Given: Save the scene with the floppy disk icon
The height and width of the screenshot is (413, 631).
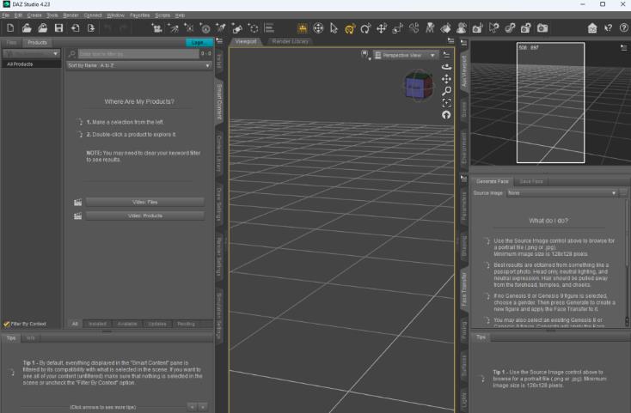Looking at the screenshot, I should point(58,28).
